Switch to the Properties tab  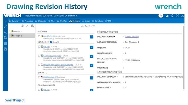(x=27, y=21)
